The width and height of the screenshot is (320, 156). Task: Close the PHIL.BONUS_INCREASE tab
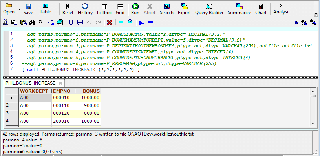pos(60,83)
